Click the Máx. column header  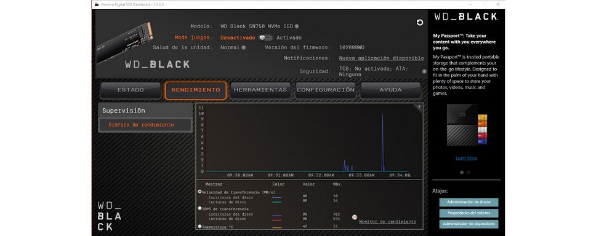click(338, 184)
